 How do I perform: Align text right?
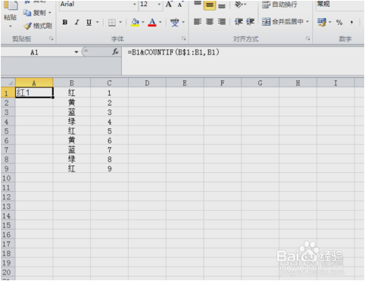tap(222, 22)
